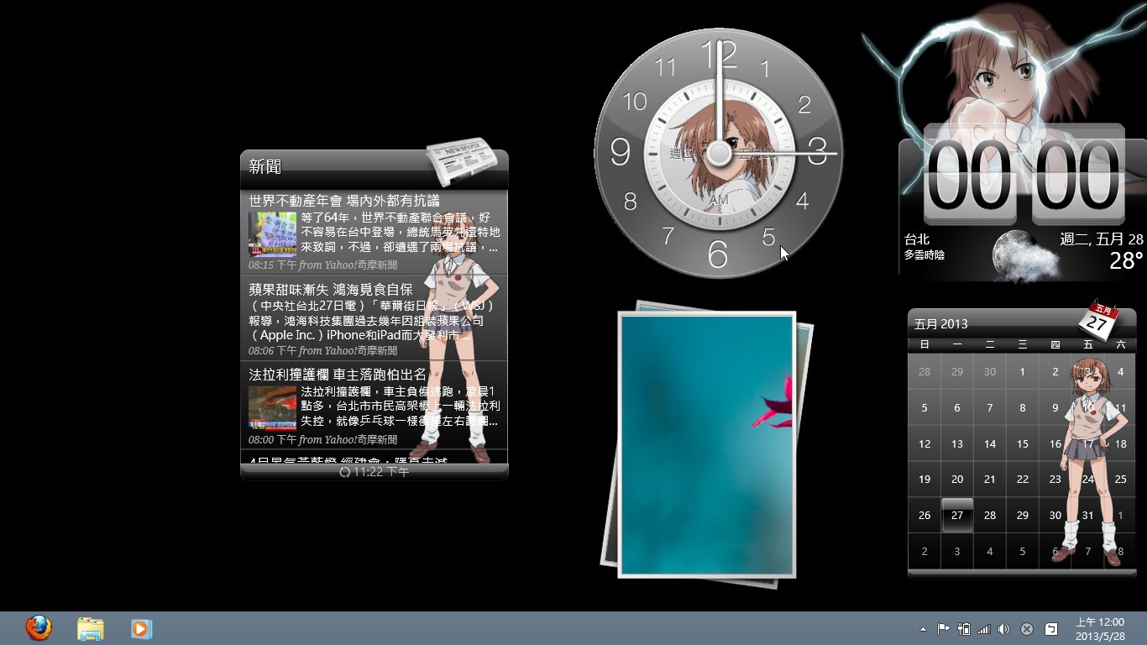Open the 世界不動產年會 story thumbnail

pyautogui.click(x=272, y=233)
